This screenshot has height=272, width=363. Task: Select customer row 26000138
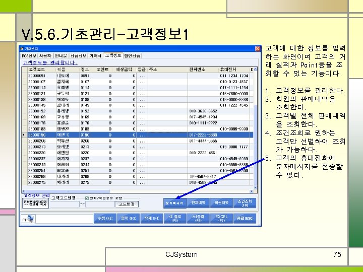tap(139, 99)
